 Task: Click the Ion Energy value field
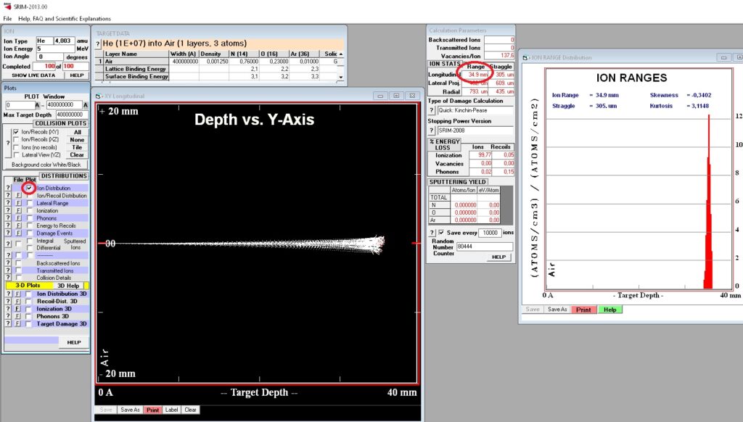(55, 49)
